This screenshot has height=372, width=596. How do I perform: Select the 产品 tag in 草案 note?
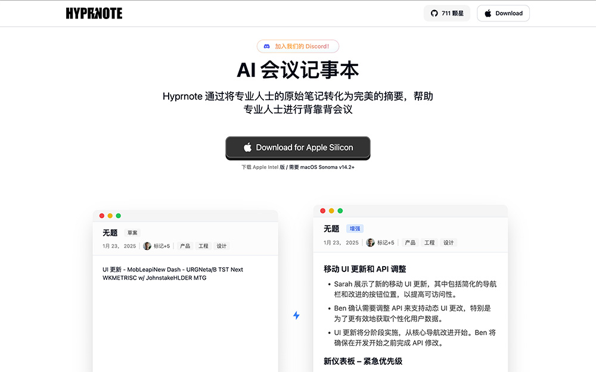[x=185, y=246]
